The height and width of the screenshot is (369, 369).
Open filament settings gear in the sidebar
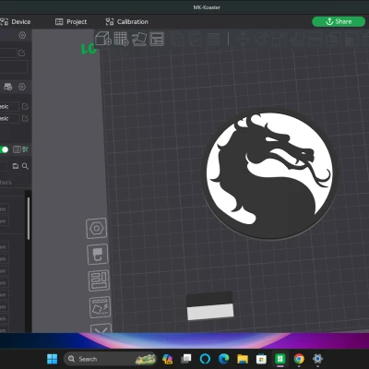[x=22, y=87]
